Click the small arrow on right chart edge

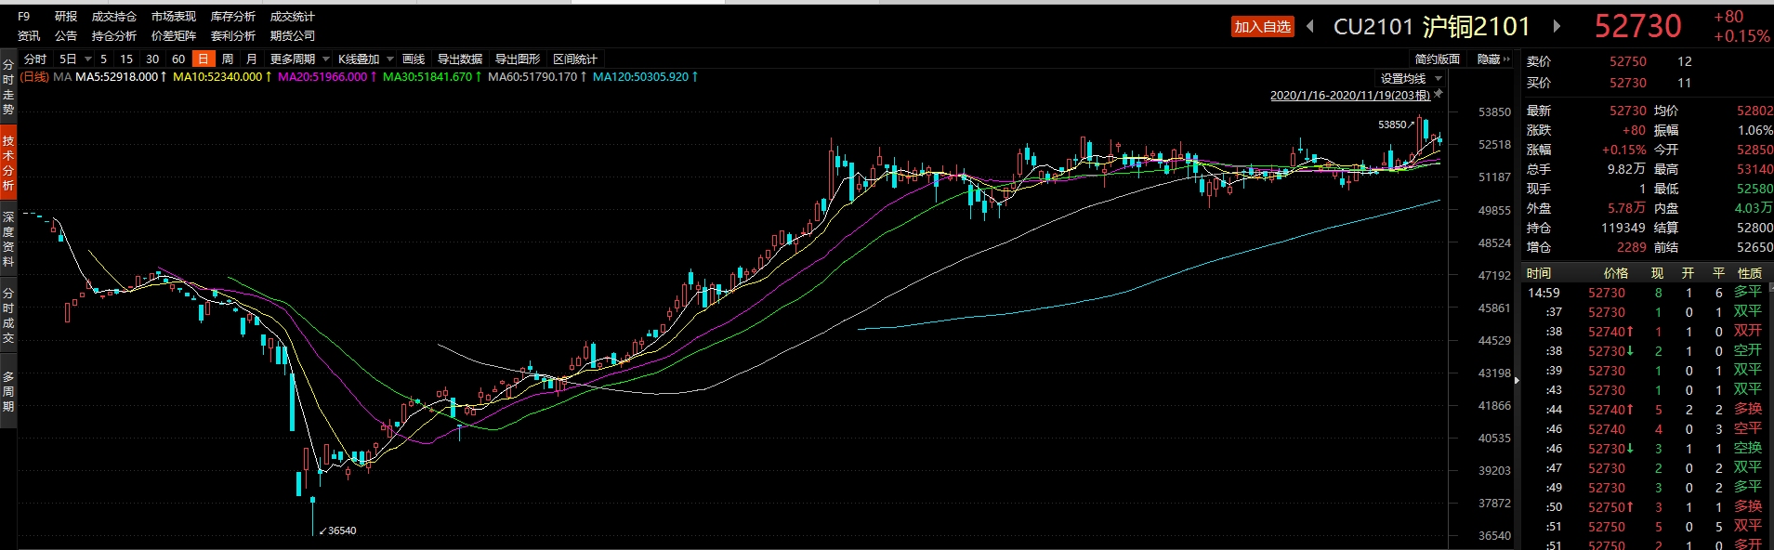tap(1517, 380)
